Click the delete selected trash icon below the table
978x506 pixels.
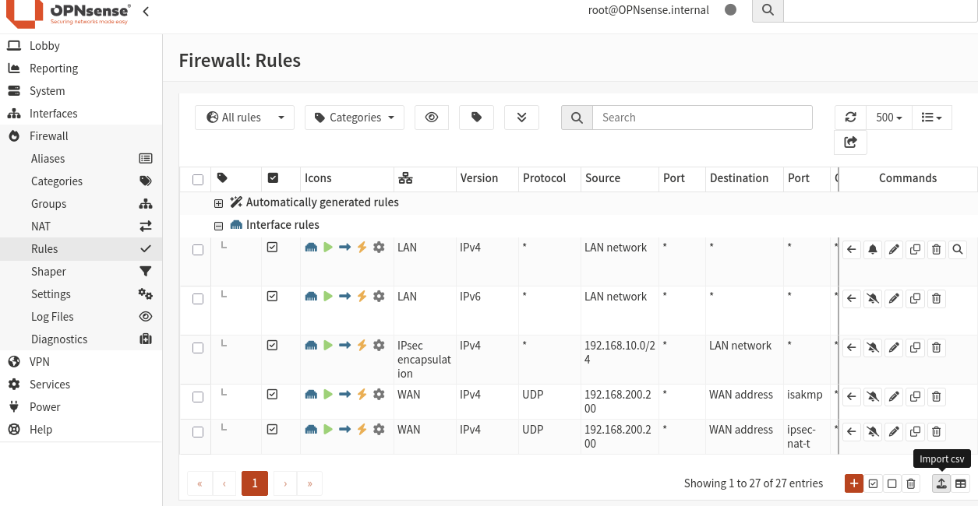pos(911,483)
